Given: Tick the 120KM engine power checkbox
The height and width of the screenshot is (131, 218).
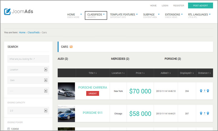Looking at the screenshot, I should pyautogui.click(x=9, y=129).
